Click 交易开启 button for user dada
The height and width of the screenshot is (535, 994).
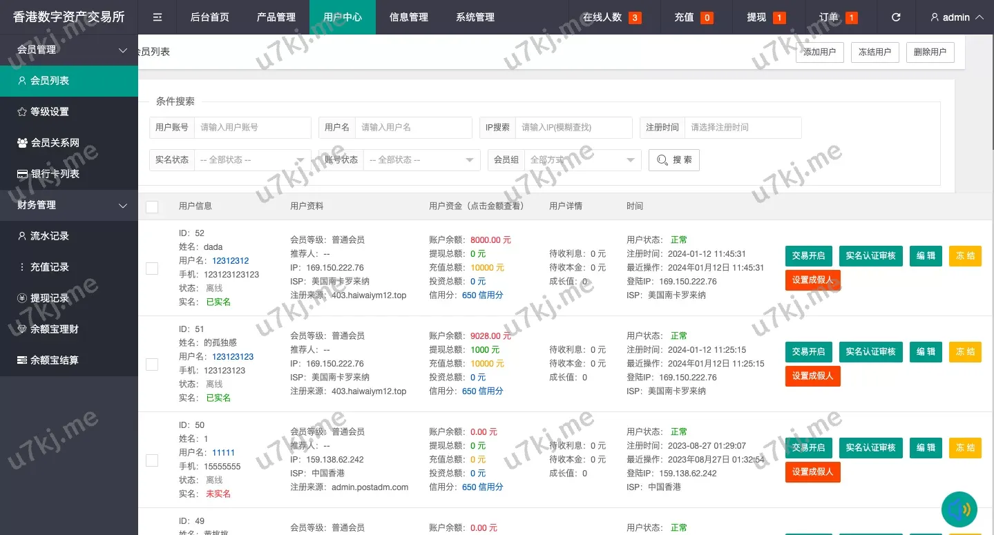[808, 255]
